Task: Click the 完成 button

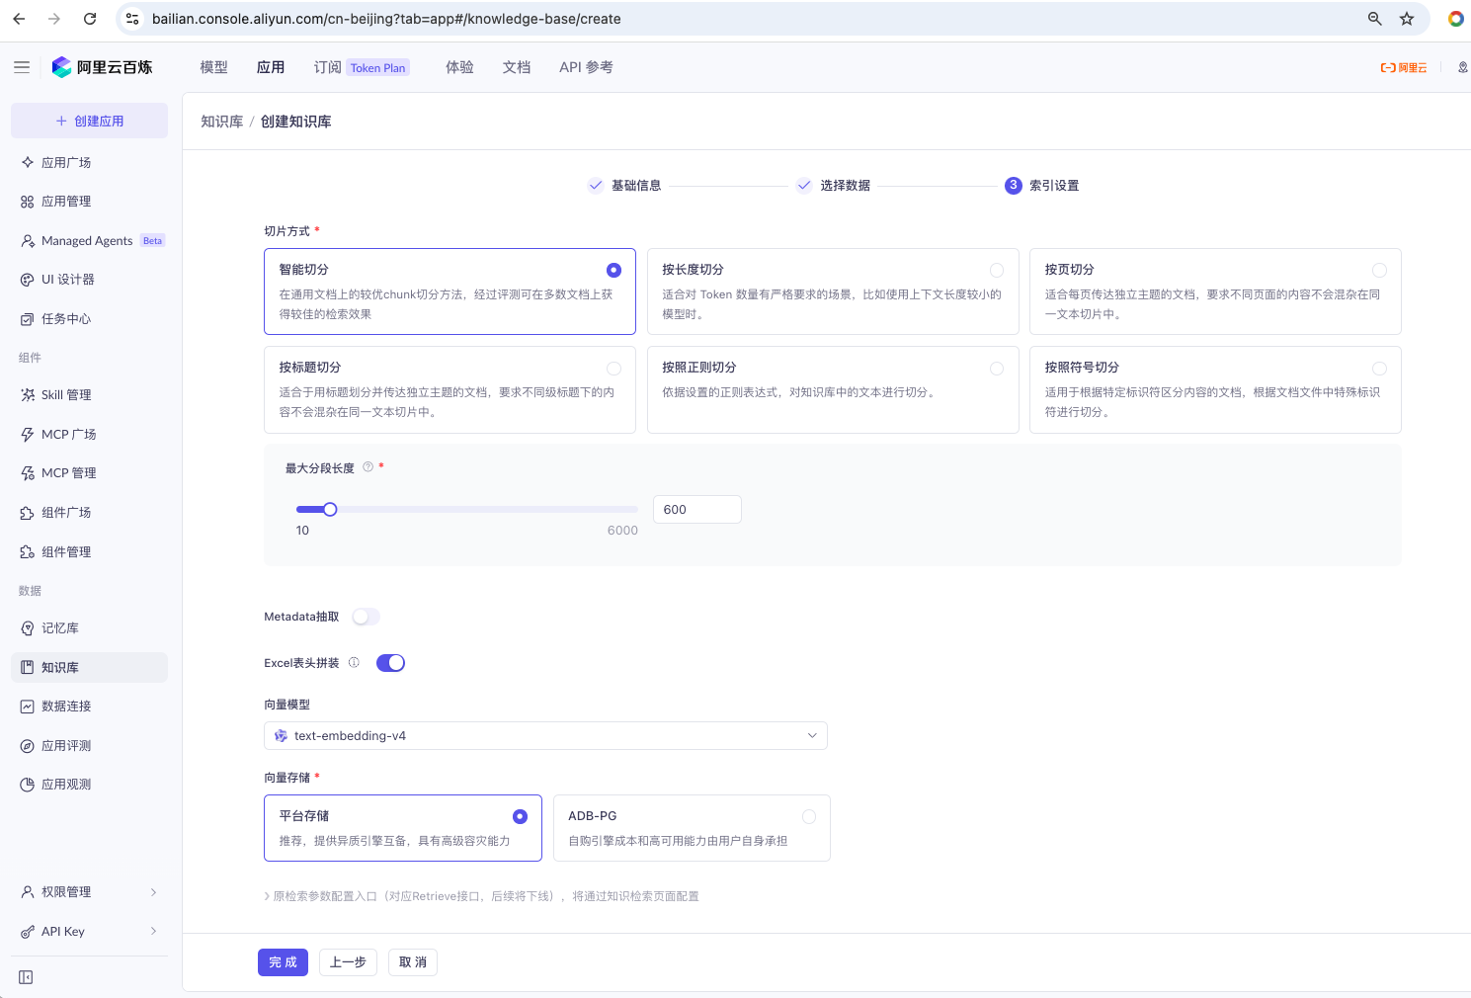Action: point(283,962)
